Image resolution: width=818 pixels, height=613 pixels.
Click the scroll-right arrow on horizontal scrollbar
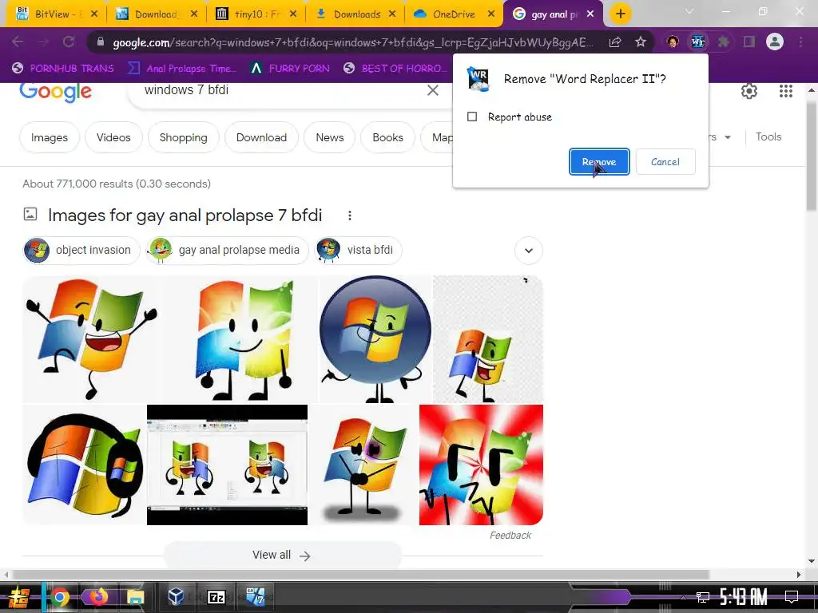click(799, 575)
